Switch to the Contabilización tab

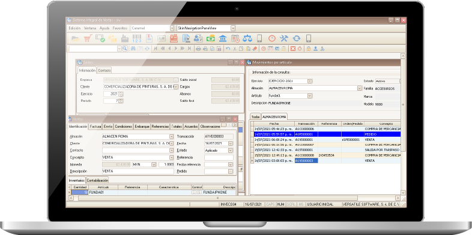point(97,180)
